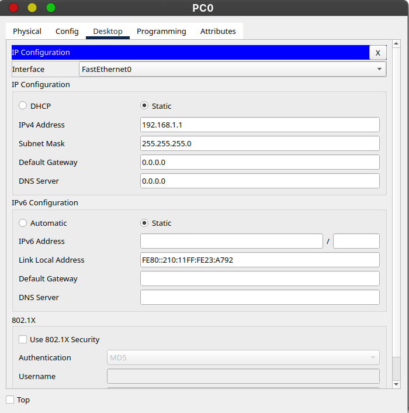Open the Config tab

point(67,32)
